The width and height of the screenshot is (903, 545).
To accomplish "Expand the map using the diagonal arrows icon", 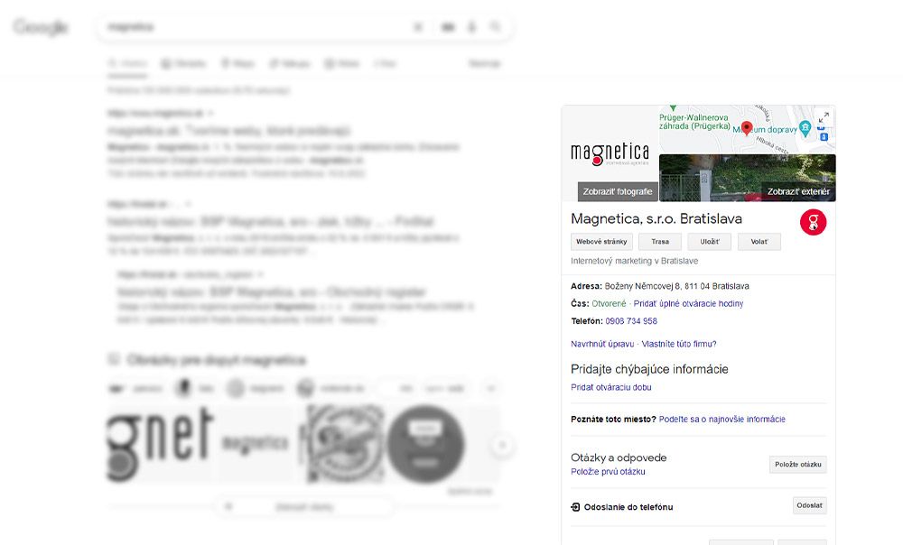I will 825,116.
